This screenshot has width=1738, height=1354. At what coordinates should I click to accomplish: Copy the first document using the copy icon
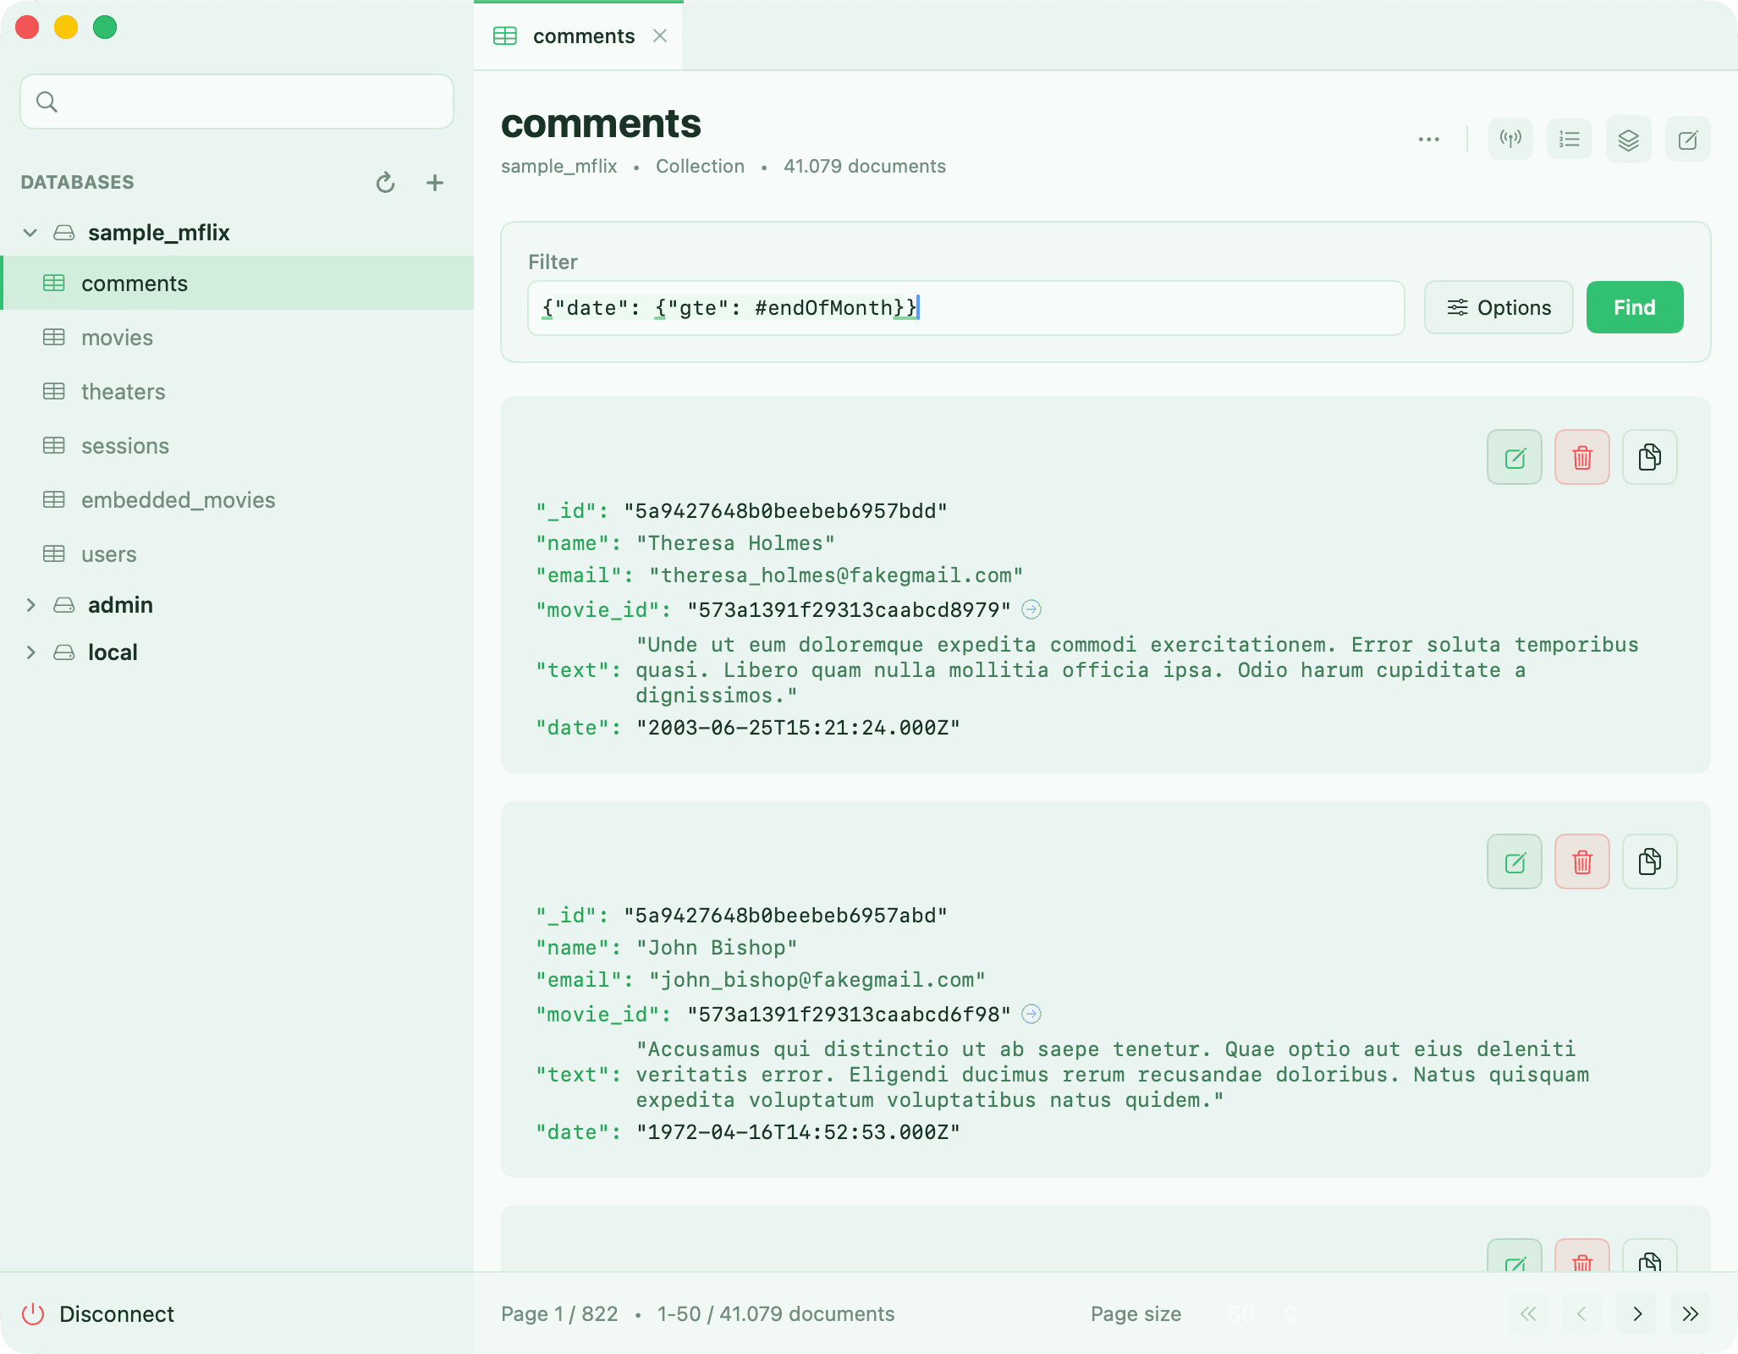point(1649,457)
